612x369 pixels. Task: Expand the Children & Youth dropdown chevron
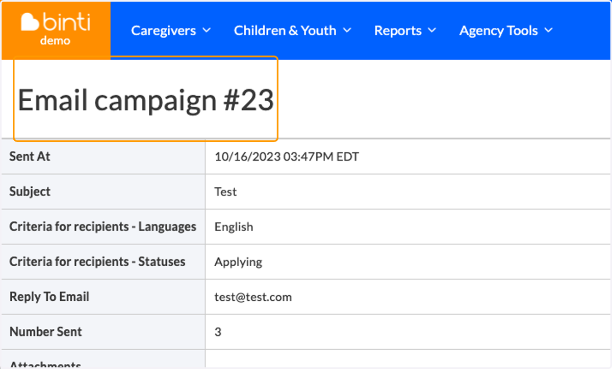[x=347, y=31]
